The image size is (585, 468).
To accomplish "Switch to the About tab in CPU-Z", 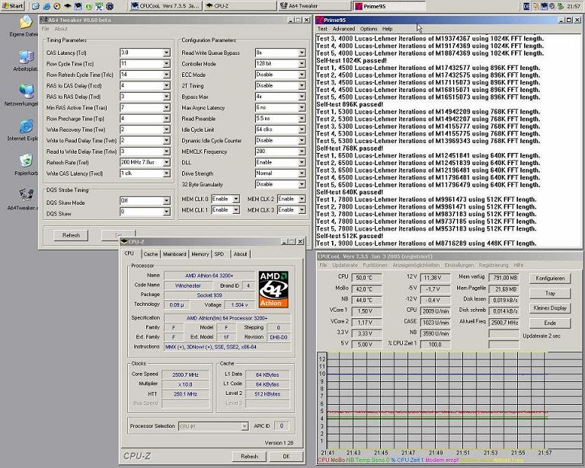I will (240, 253).
